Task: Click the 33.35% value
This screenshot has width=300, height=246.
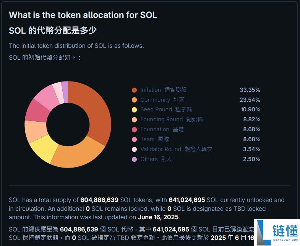Action: [x=250, y=90]
